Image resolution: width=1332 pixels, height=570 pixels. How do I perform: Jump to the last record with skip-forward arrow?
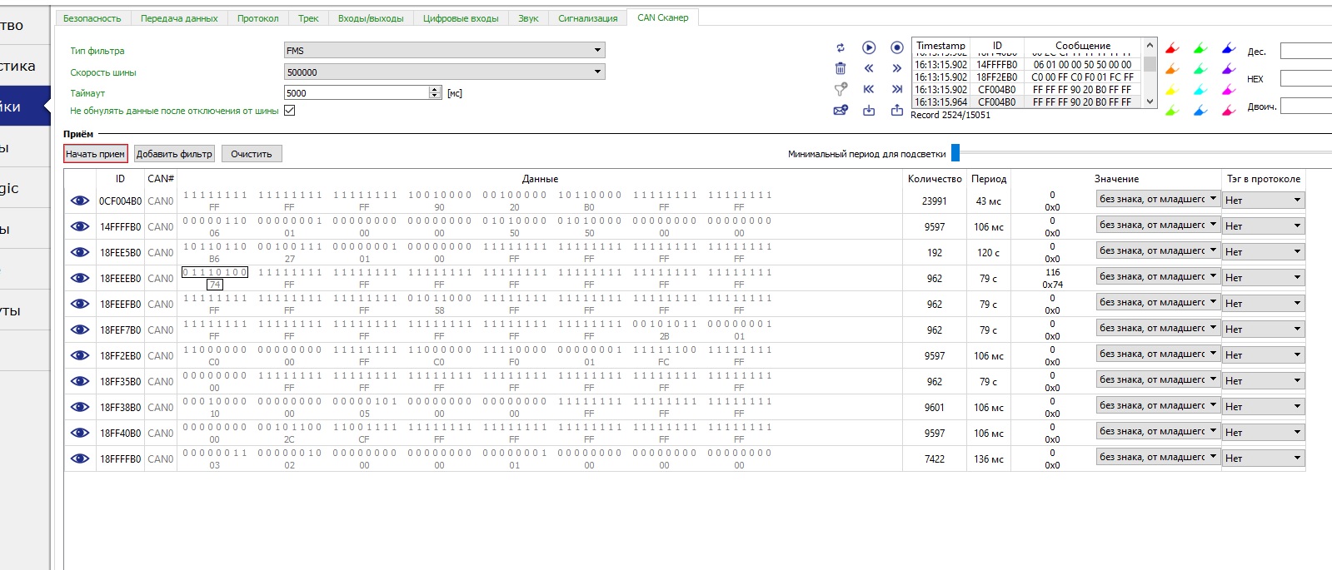897,89
